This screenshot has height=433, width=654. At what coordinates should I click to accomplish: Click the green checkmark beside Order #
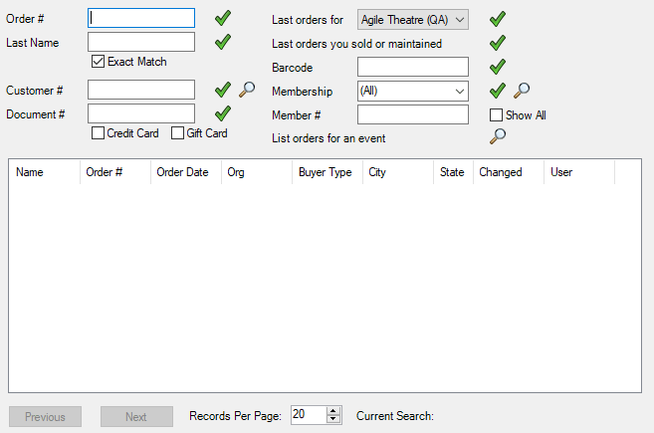(x=223, y=18)
